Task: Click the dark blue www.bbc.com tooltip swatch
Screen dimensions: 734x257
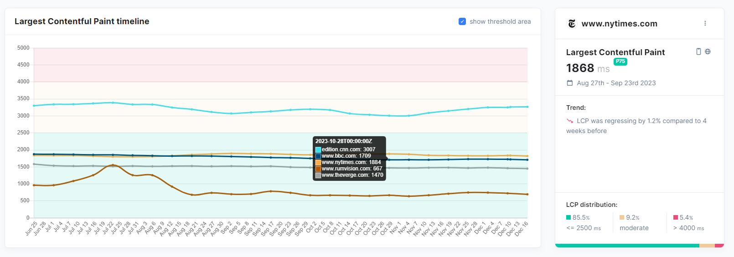Action: [x=318, y=156]
